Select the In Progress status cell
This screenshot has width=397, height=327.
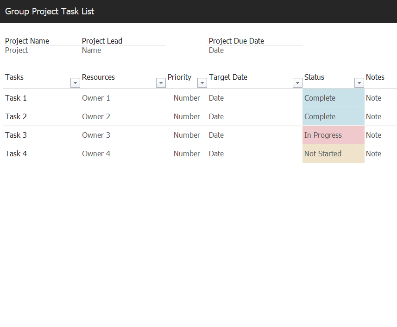pyautogui.click(x=334, y=135)
